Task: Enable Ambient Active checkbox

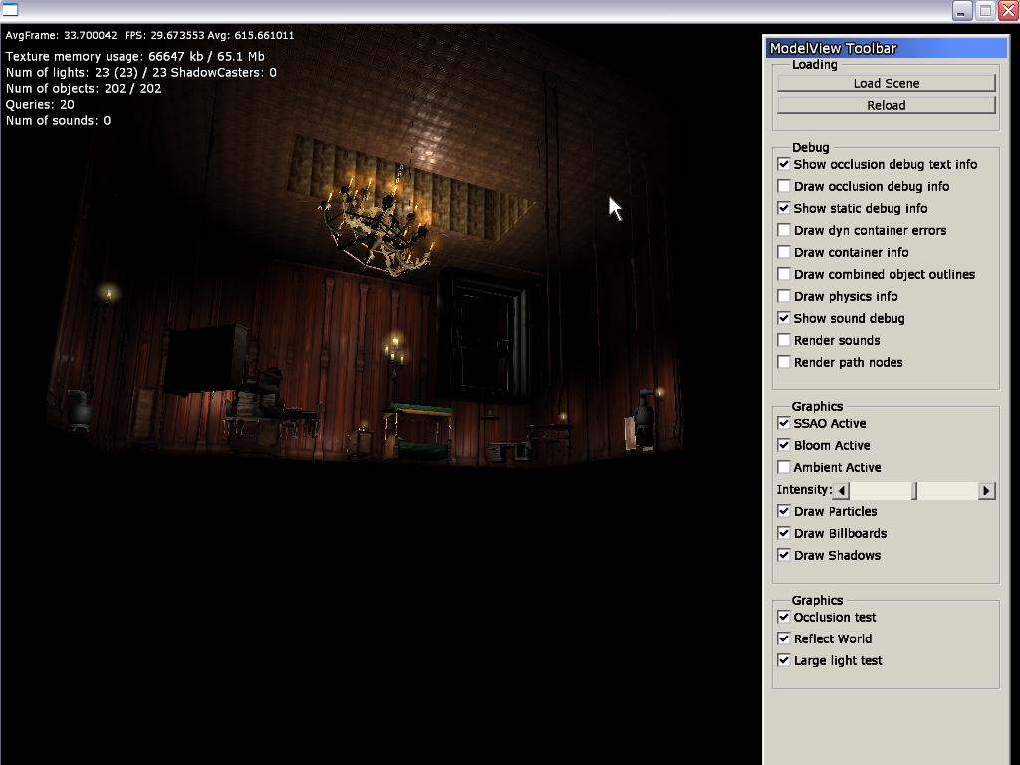Action: (784, 467)
